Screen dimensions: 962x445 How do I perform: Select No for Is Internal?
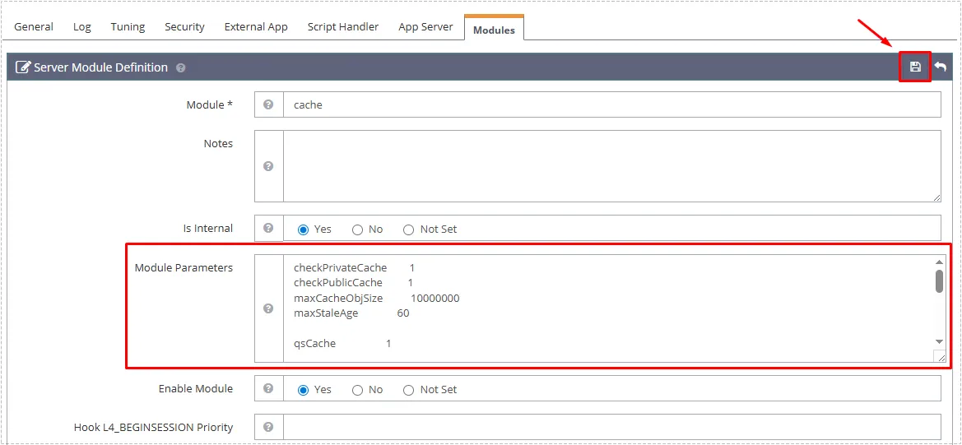[358, 229]
